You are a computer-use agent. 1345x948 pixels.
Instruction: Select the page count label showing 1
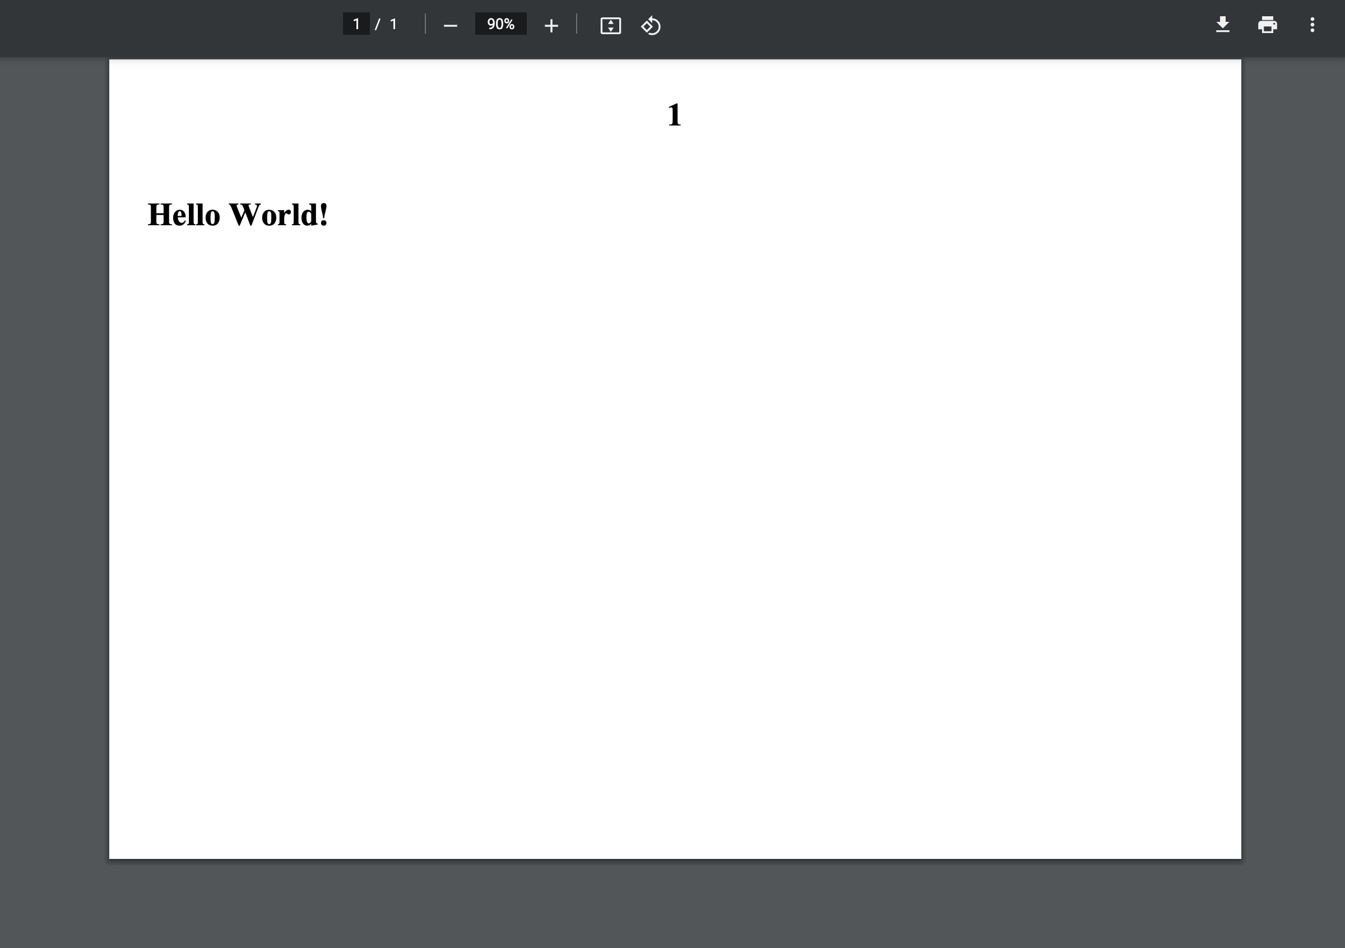click(x=393, y=24)
